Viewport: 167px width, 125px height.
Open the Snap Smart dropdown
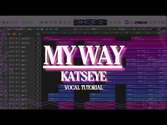click(x=101, y=29)
